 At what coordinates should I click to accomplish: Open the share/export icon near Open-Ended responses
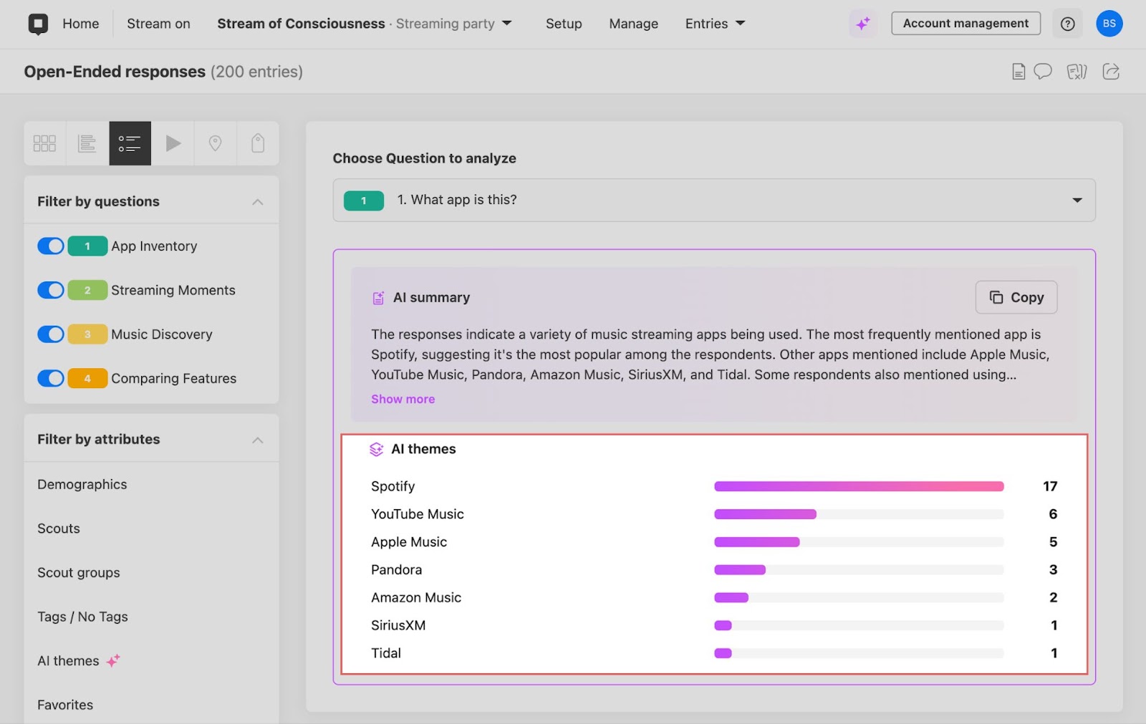coord(1111,71)
